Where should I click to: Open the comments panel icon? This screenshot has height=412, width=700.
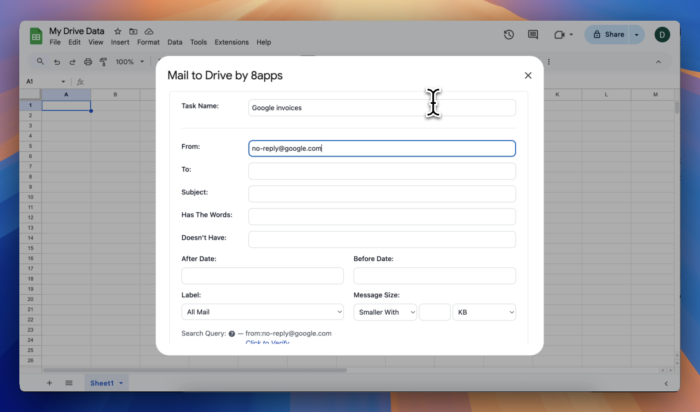tap(533, 34)
